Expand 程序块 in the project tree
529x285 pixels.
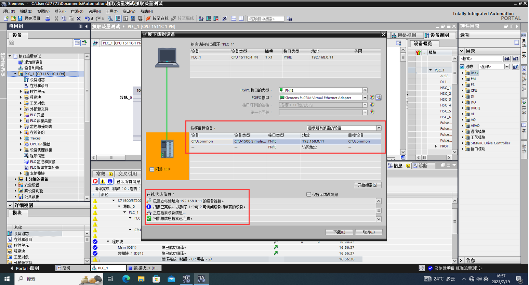pyautogui.click(x=21, y=97)
